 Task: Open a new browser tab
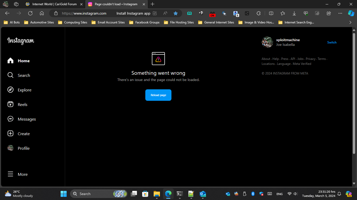pos(153,4)
